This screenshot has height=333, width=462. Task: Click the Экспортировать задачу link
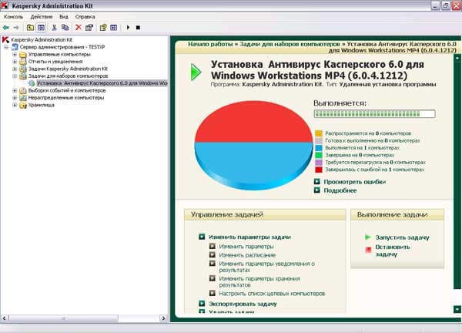pos(243,304)
